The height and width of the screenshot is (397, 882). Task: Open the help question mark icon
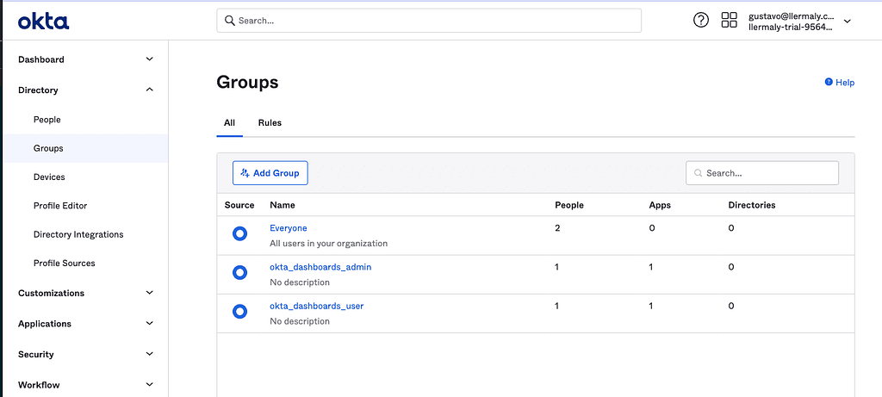click(x=701, y=21)
